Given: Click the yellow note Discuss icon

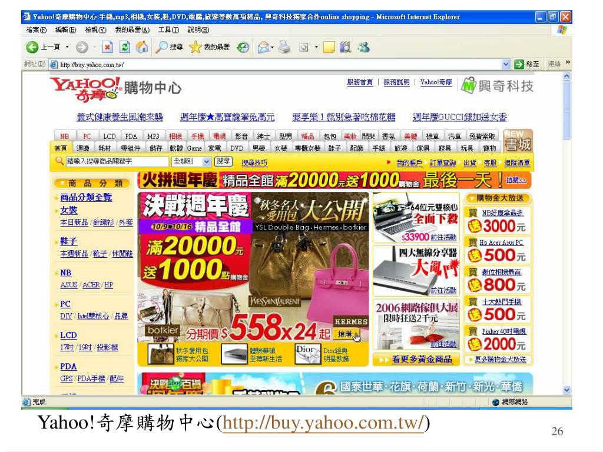Looking at the screenshot, I should [329, 47].
